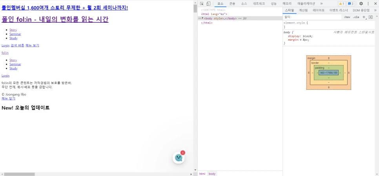This screenshot has width=379, height=176.
Task: Click the 메뉴 보기 link
Action: (x=32, y=45)
